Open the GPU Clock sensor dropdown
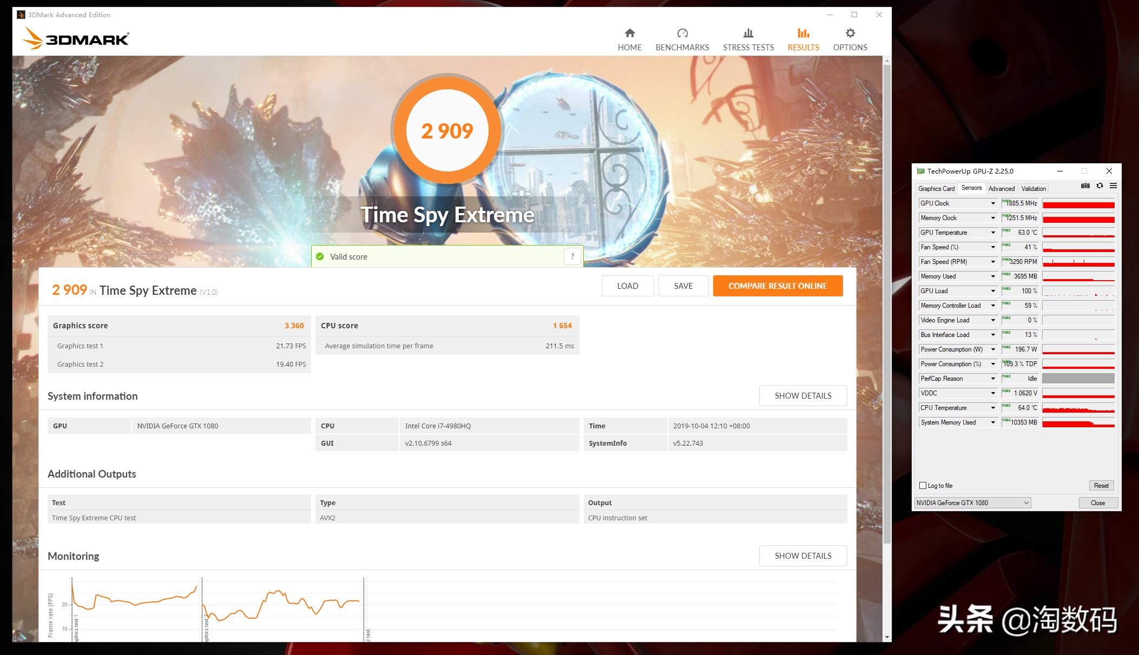1139x655 pixels. click(993, 203)
